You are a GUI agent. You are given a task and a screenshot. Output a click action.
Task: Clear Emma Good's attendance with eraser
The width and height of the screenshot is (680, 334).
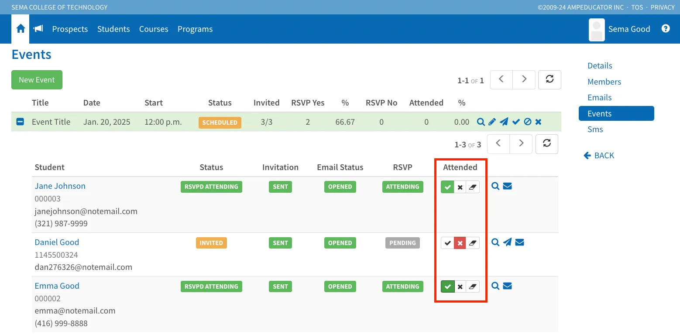(473, 286)
